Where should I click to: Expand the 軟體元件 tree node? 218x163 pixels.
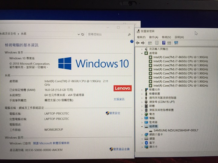142,90
